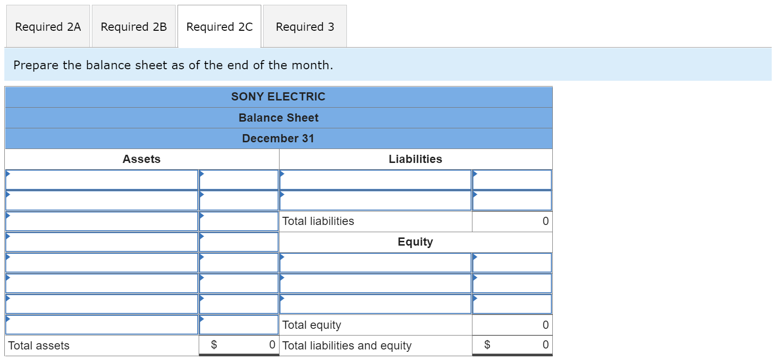Click the dropdown triangle in the first Assets row
Viewport: 777px width, 361px height.
(x=8, y=174)
